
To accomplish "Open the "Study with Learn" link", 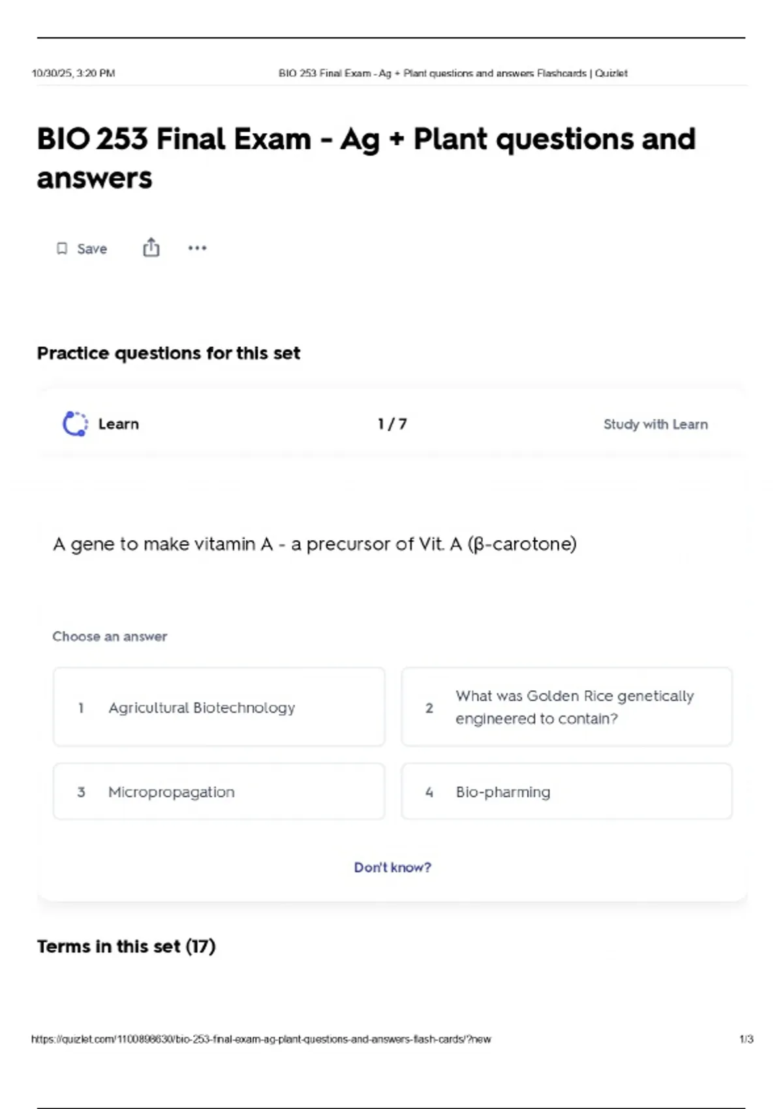I will click(x=655, y=424).
